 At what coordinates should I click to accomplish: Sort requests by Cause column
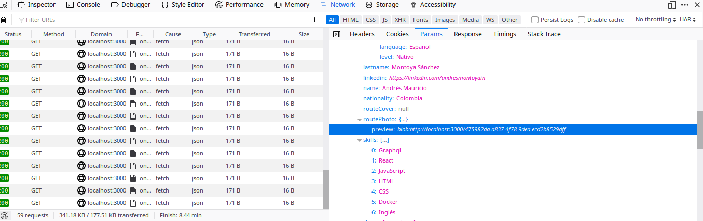coord(173,34)
